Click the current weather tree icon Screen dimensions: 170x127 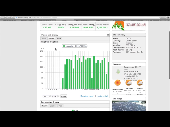pos(118,71)
